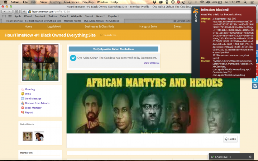
Task: Click the Report thumbs-down icon
Action: click(x=23, y=112)
